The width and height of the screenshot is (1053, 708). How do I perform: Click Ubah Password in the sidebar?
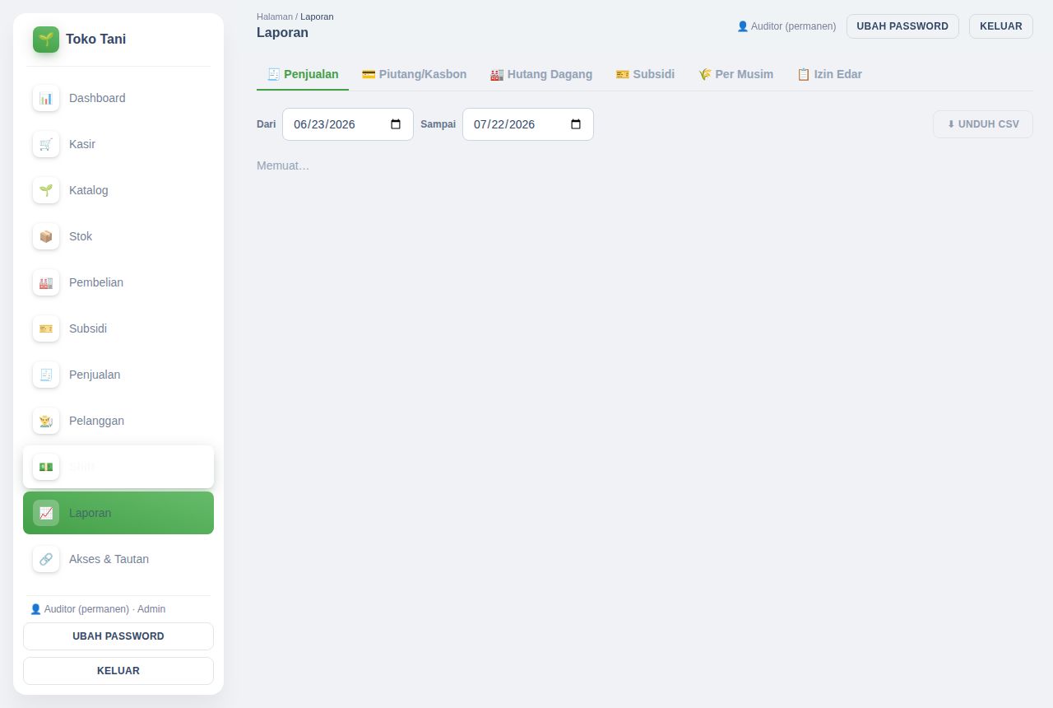[118, 636]
